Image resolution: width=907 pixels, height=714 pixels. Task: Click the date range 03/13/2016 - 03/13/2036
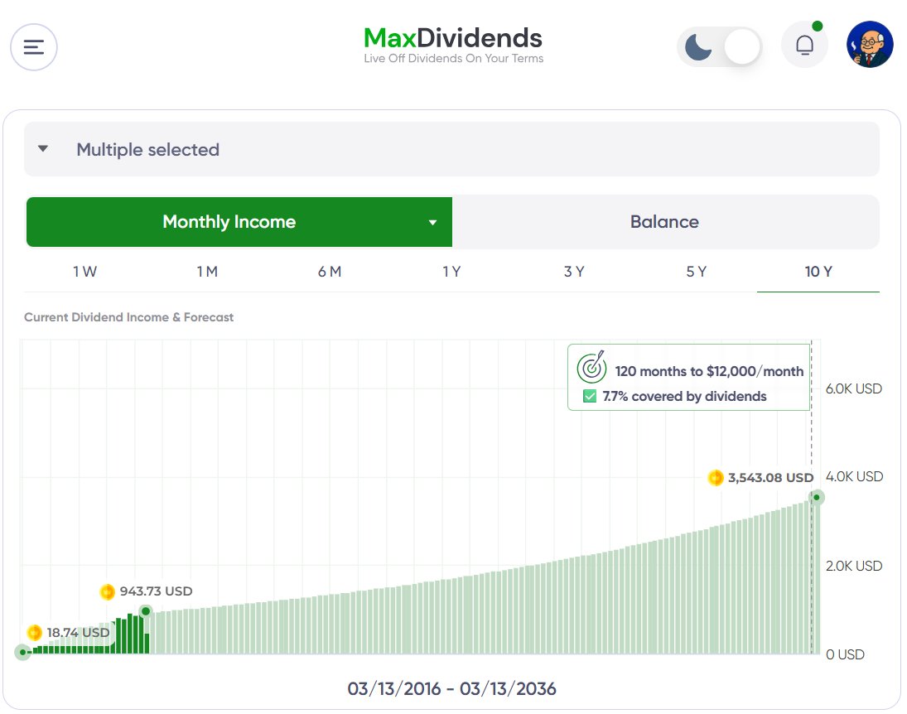click(451, 689)
